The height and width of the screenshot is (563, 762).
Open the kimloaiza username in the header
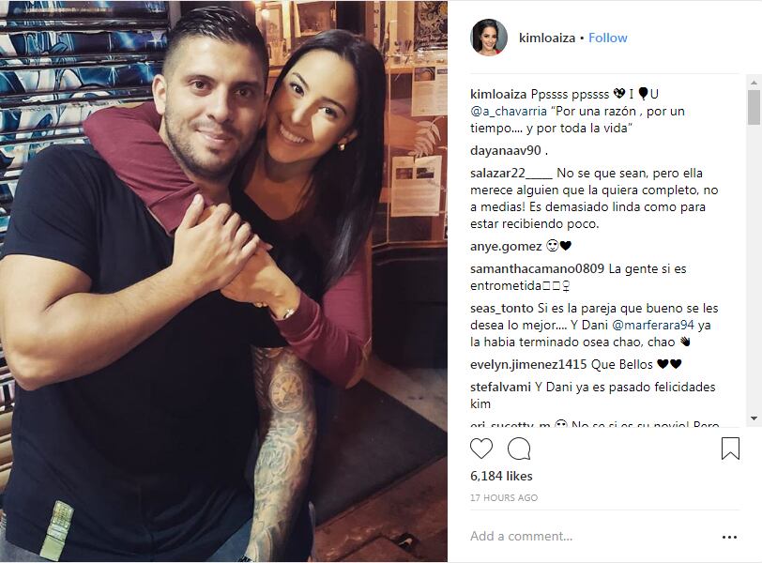pos(547,38)
